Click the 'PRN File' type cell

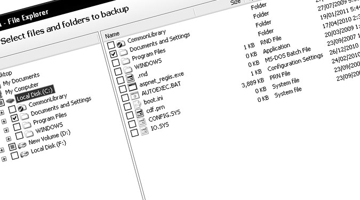[x=280, y=76]
